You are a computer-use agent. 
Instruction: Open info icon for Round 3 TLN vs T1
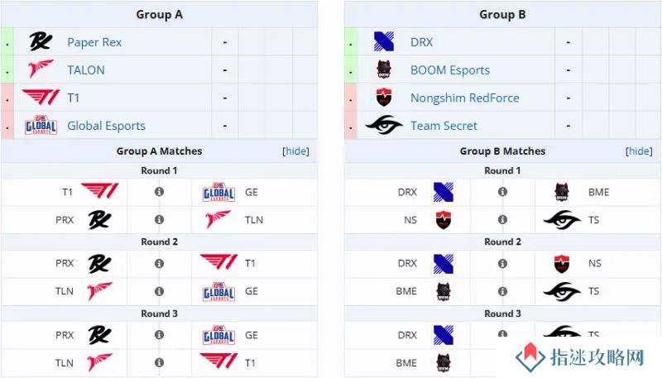(x=159, y=363)
